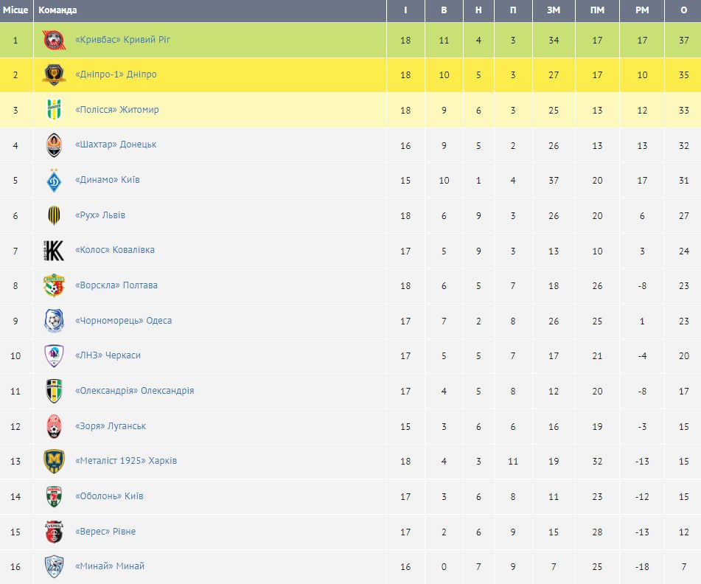Viewport: 701px width, 584px height.
Task: Open the «Олександрія» Олександрія team link
Action: tap(134, 391)
